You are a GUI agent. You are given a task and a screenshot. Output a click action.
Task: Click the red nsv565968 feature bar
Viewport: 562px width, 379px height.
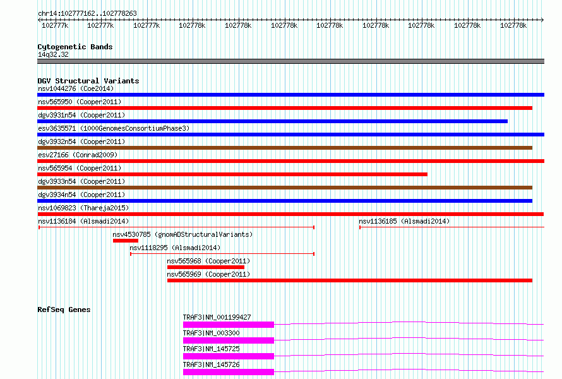[x=206, y=267]
